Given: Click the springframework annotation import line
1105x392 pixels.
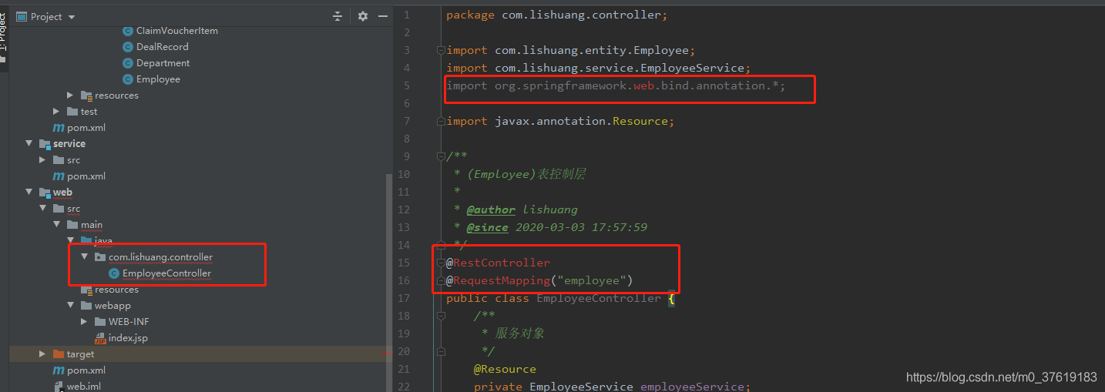Looking at the screenshot, I should (616, 85).
